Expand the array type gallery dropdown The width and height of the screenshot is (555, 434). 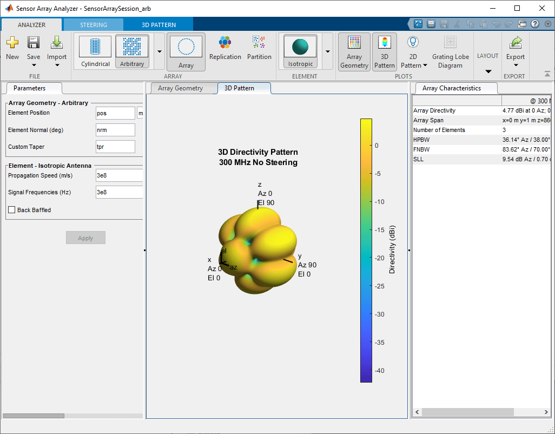point(160,51)
